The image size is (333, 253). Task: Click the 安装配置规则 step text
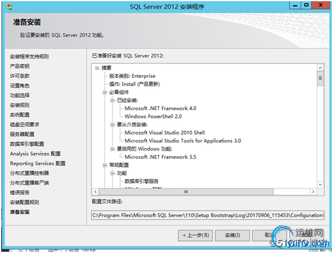[24, 202]
